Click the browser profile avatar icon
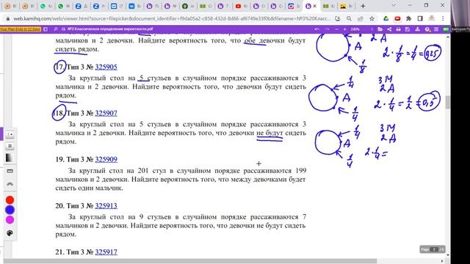Image resolution: width=470 pixels, height=264 pixels. click(432, 18)
